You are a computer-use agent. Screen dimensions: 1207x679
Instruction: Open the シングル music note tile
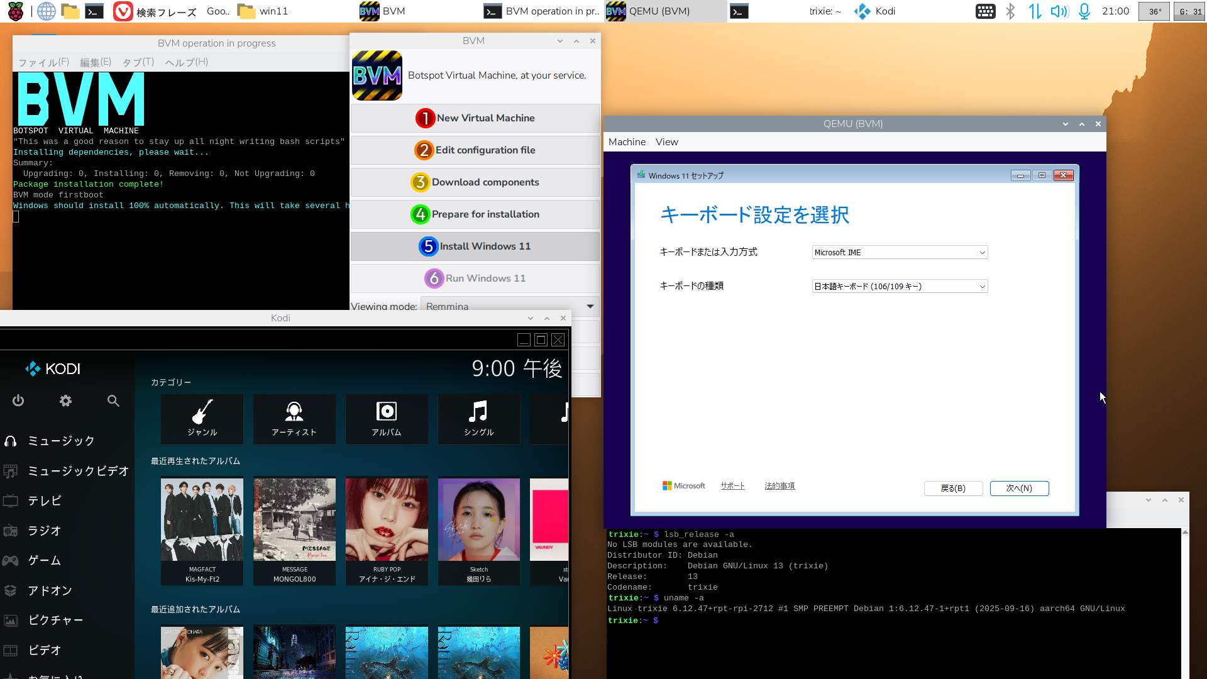(x=478, y=419)
